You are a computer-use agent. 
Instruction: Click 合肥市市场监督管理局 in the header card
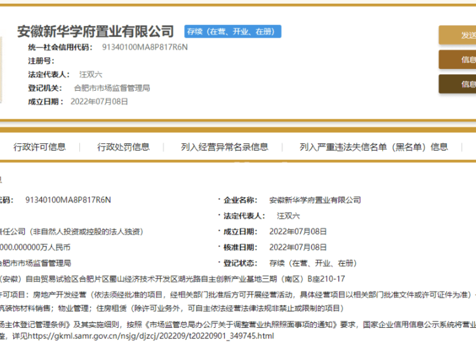[x=112, y=88]
